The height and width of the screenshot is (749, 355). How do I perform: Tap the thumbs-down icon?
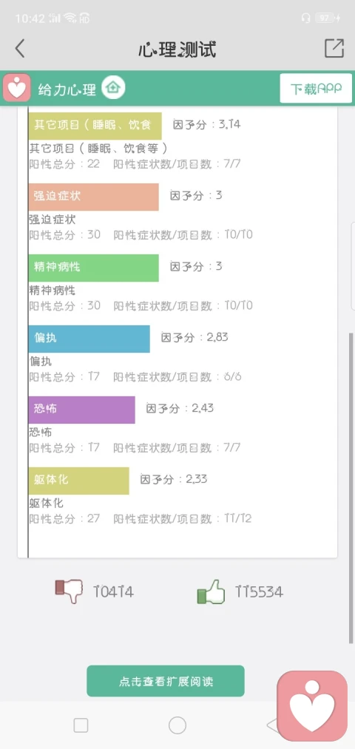tap(69, 591)
